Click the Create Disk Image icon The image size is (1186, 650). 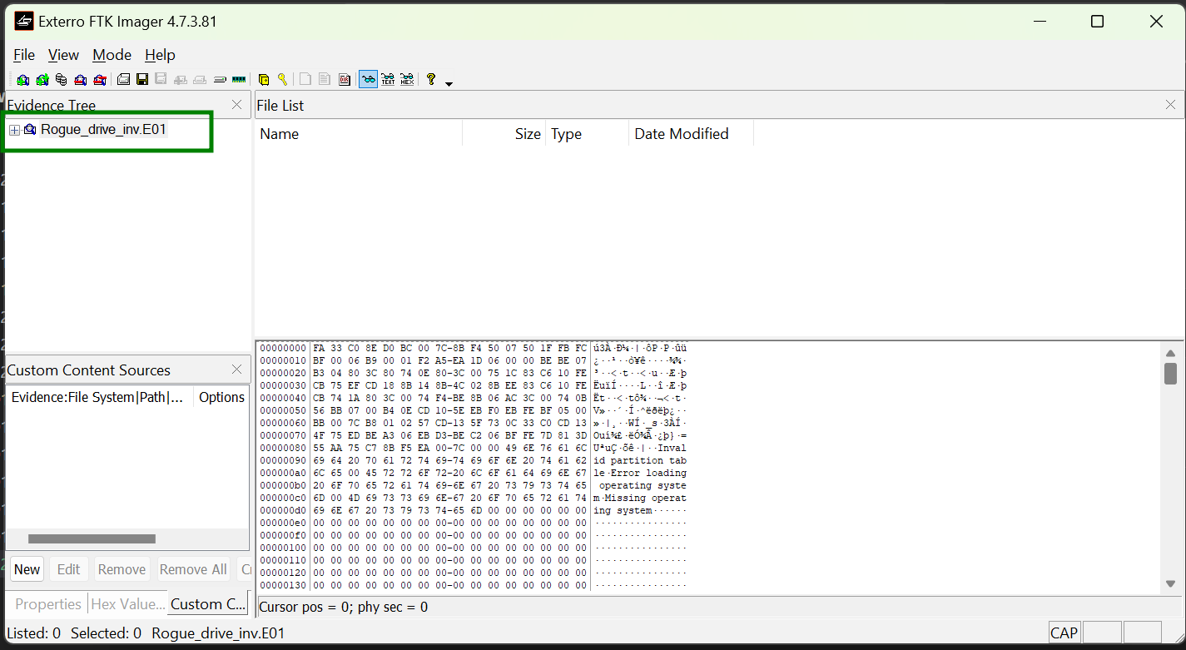coord(123,80)
